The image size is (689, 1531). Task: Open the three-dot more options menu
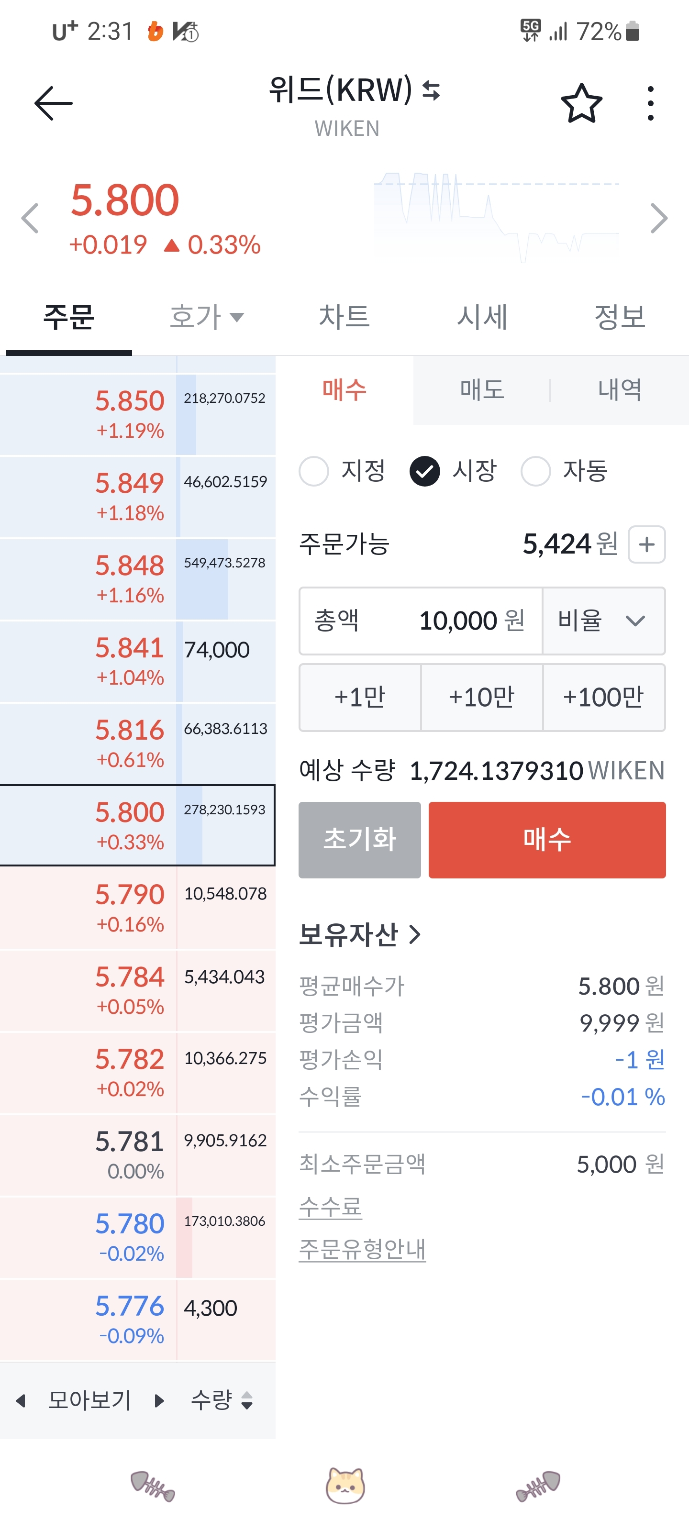click(650, 103)
